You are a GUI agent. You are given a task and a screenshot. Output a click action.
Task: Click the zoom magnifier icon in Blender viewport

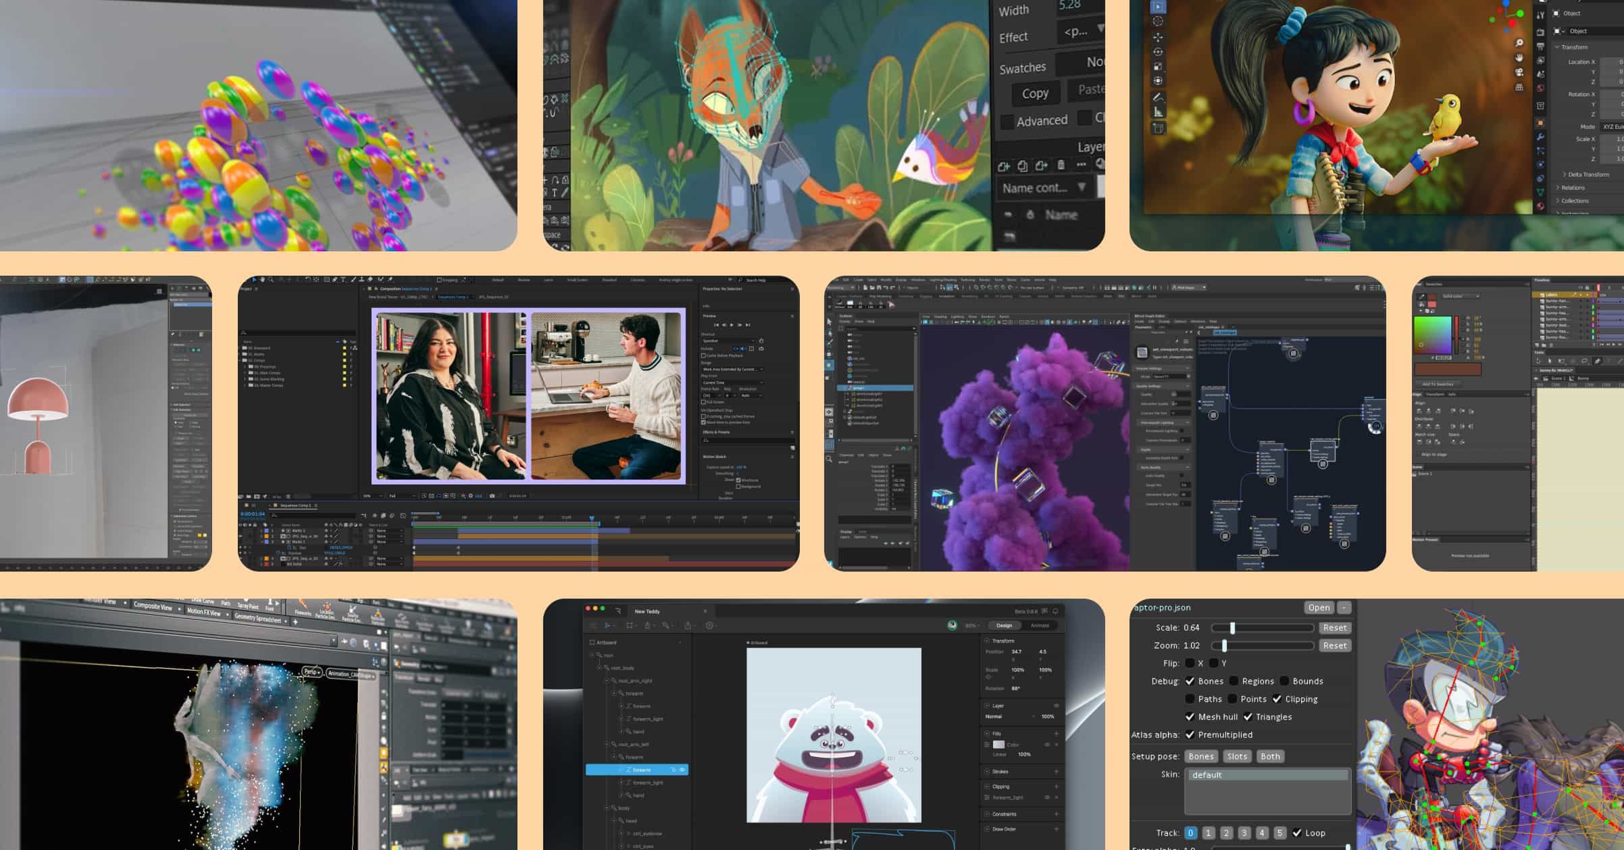coord(1519,43)
